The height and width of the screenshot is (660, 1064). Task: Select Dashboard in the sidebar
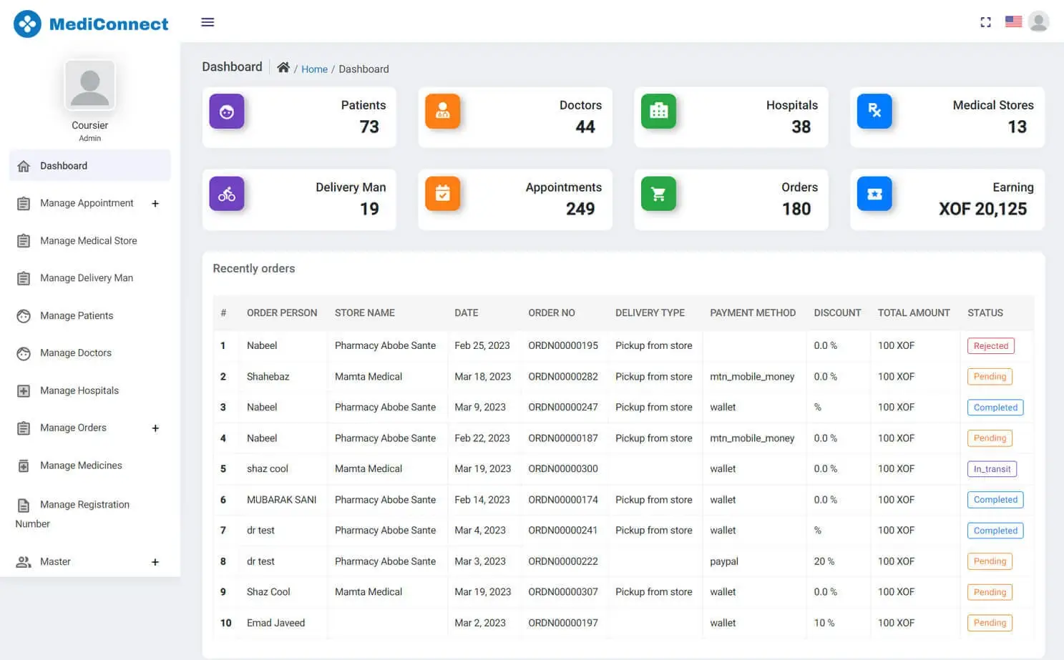click(x=64, y=165)
